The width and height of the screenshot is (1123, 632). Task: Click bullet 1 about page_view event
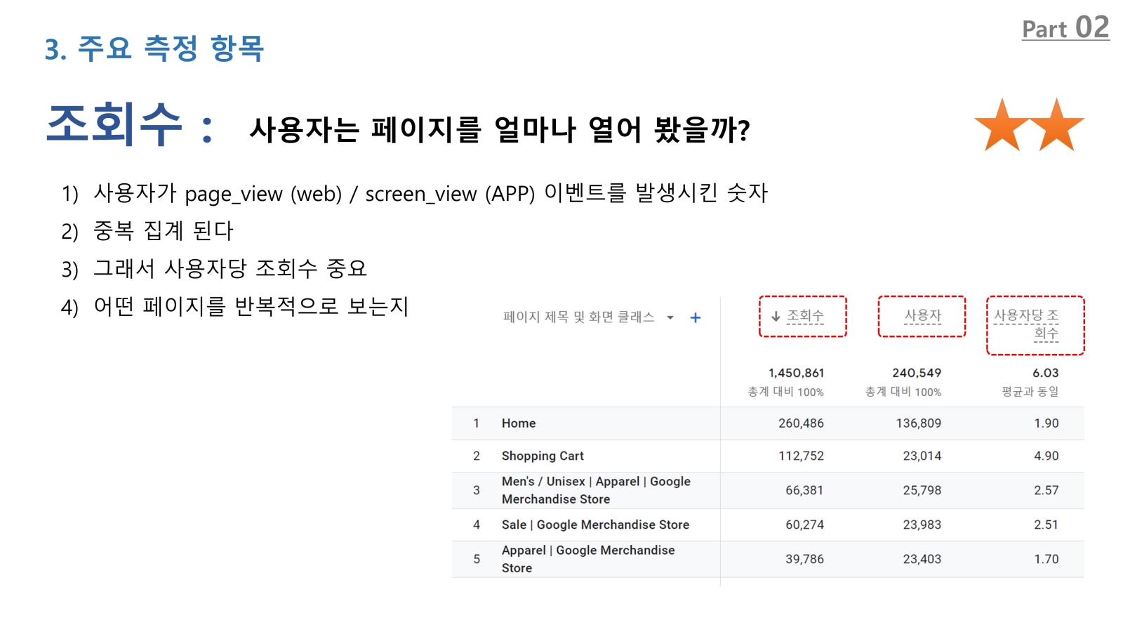click(x=414, y=193)
